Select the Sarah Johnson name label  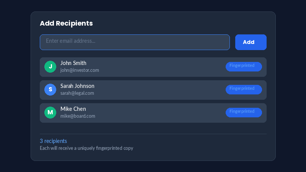coord(77,86)
